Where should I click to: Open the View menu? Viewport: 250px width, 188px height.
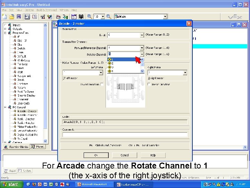pos(19,10)
